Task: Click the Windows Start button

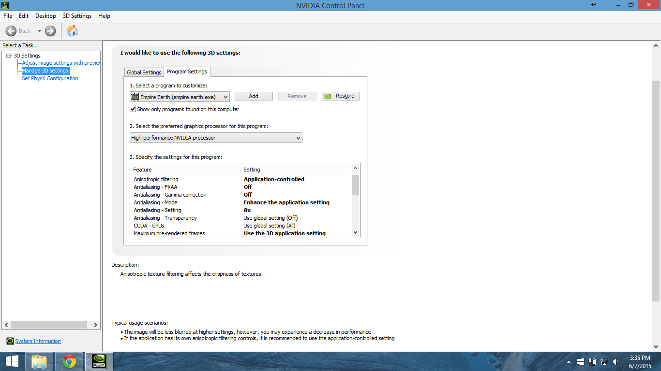Action: click(12, 361)
